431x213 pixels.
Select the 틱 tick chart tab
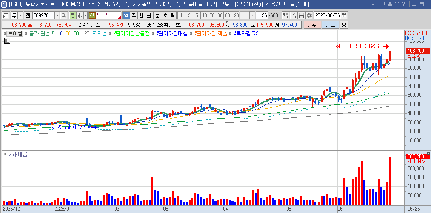click(173, 15)
